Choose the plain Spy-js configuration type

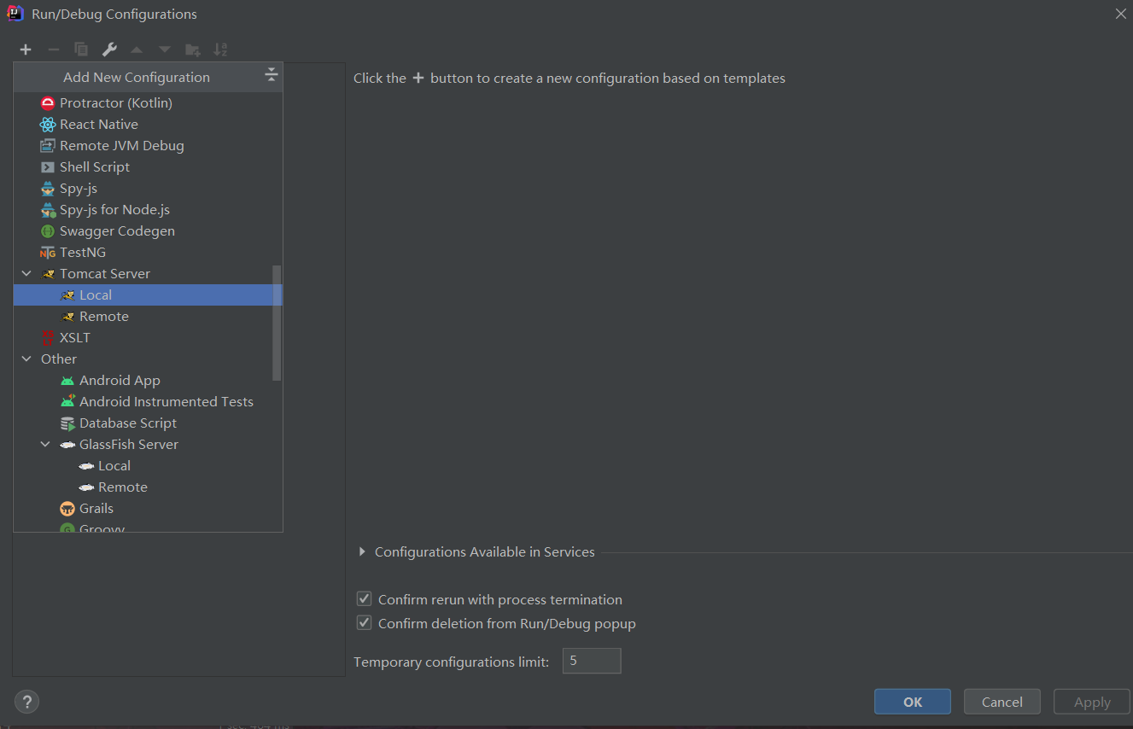pyautogui.click(x=148, y=188)
